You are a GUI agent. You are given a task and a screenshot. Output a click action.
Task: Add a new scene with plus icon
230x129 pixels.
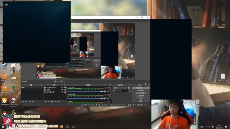23,101
